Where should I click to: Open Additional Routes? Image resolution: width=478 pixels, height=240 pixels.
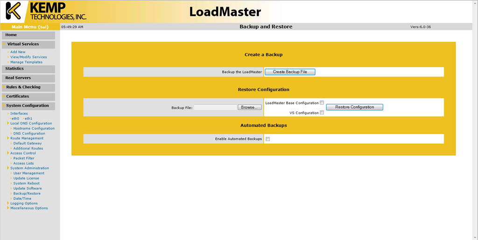[28, 149]
